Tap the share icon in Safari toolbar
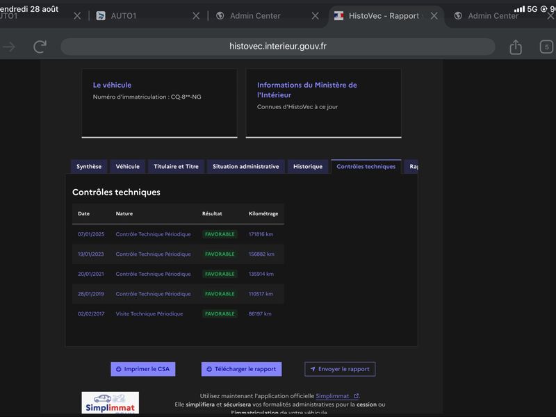The width and height of the screenshot is (556, 417). click(x=516, y=47)
